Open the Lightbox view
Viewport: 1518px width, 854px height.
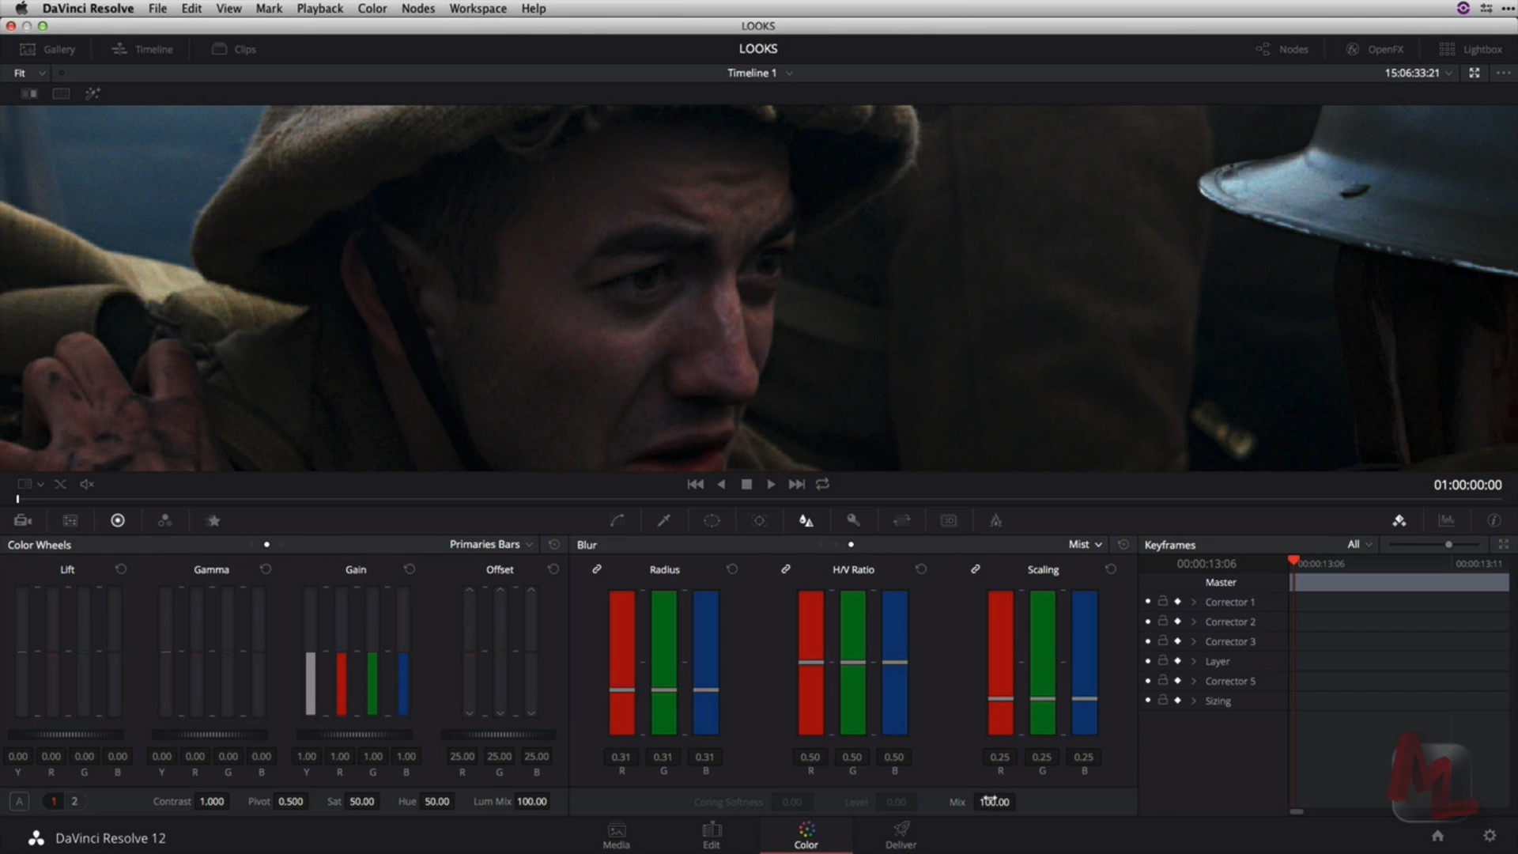pos(1471,49)
